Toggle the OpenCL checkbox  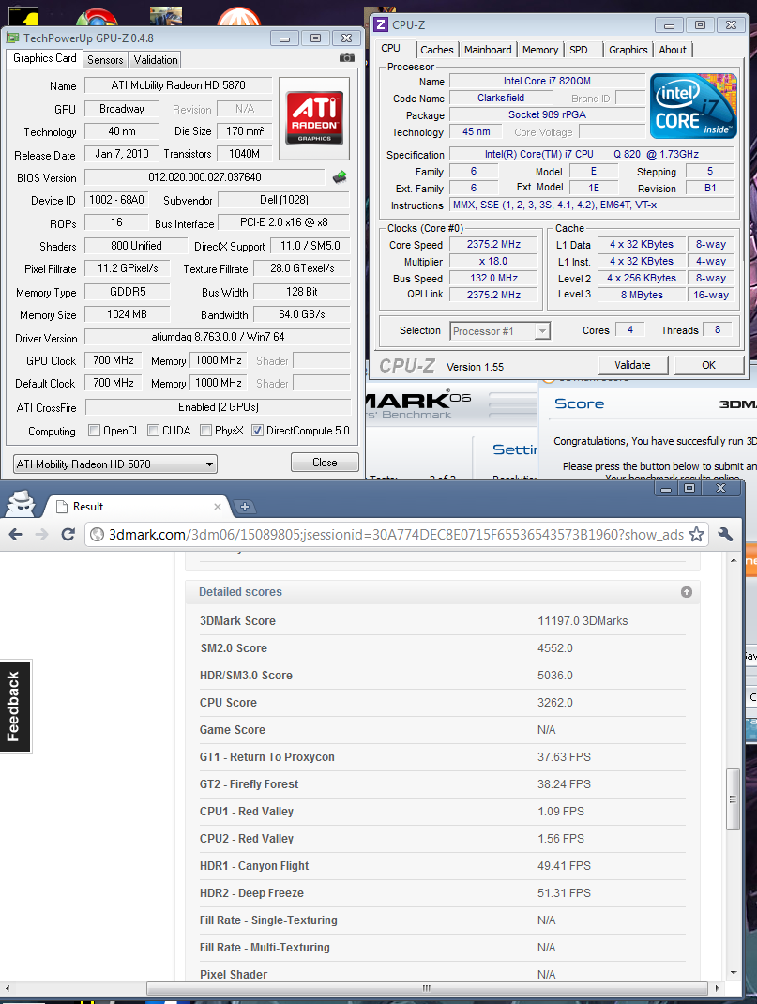coord(94,431)
